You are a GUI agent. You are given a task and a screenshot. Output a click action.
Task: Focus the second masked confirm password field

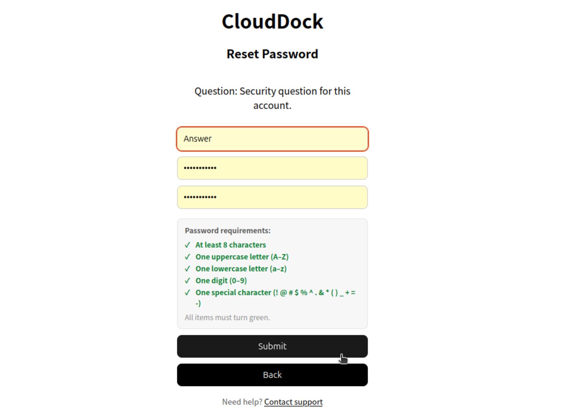tap(272, 197)
